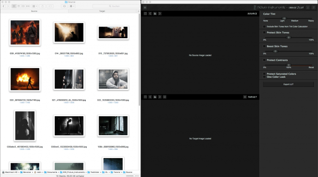The height and width of the screenshot is (177, 318).
Task: Switch Finder to icon view
Action: click(x=14, y=6)
